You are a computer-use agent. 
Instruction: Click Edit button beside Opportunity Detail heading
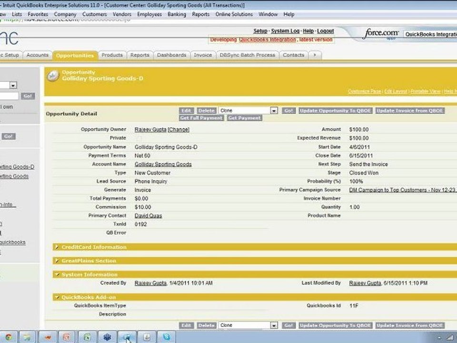click(186, 111)
